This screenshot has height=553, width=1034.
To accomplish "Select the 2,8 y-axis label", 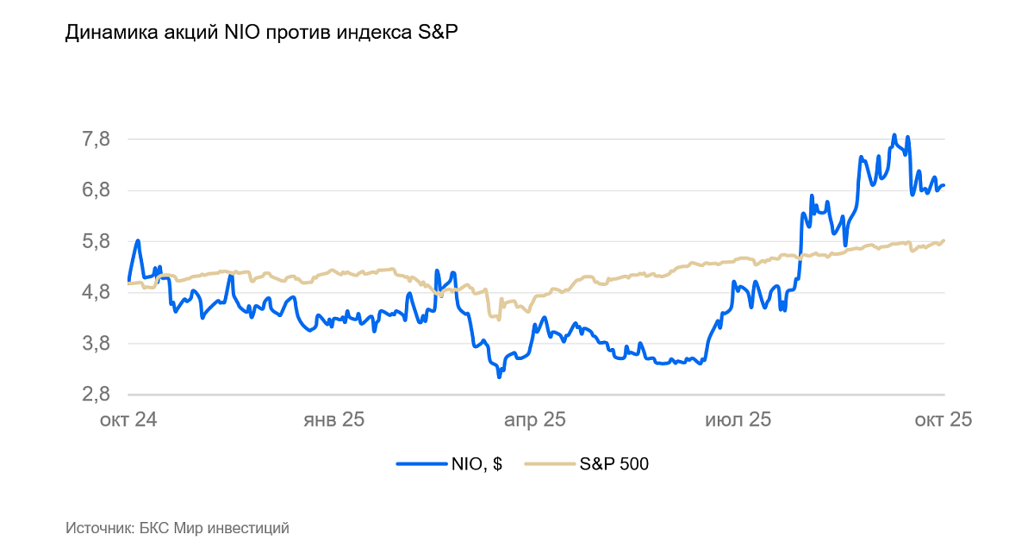I will click(x=96, y=395).
